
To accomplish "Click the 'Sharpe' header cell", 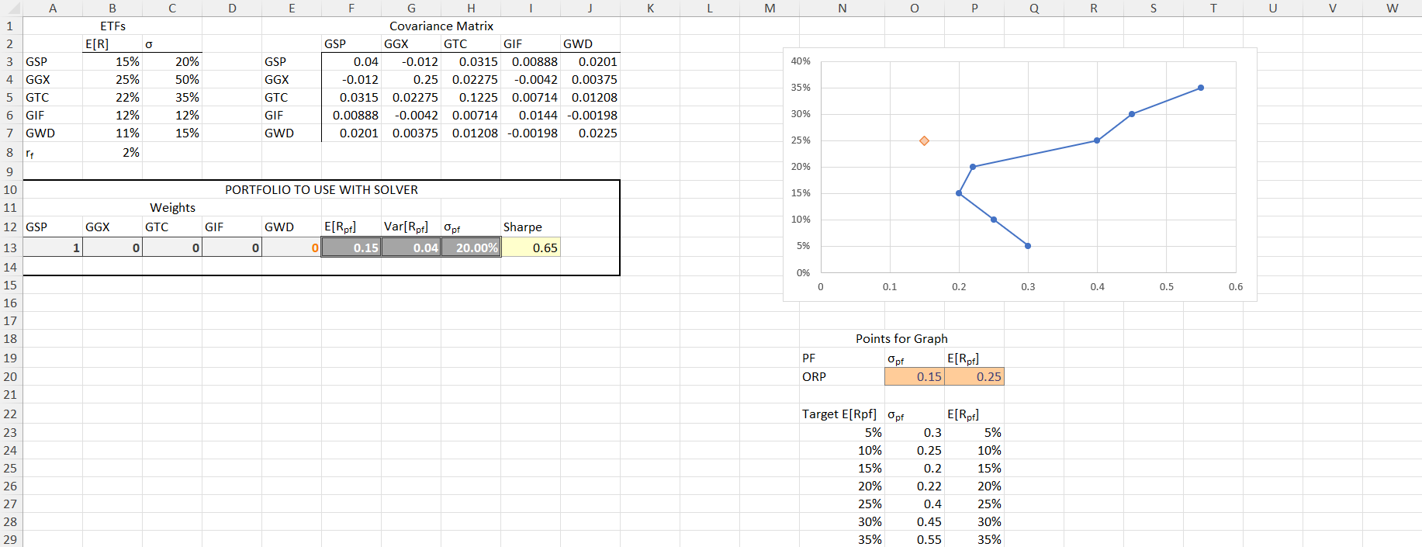I will (x=531, y=227).
